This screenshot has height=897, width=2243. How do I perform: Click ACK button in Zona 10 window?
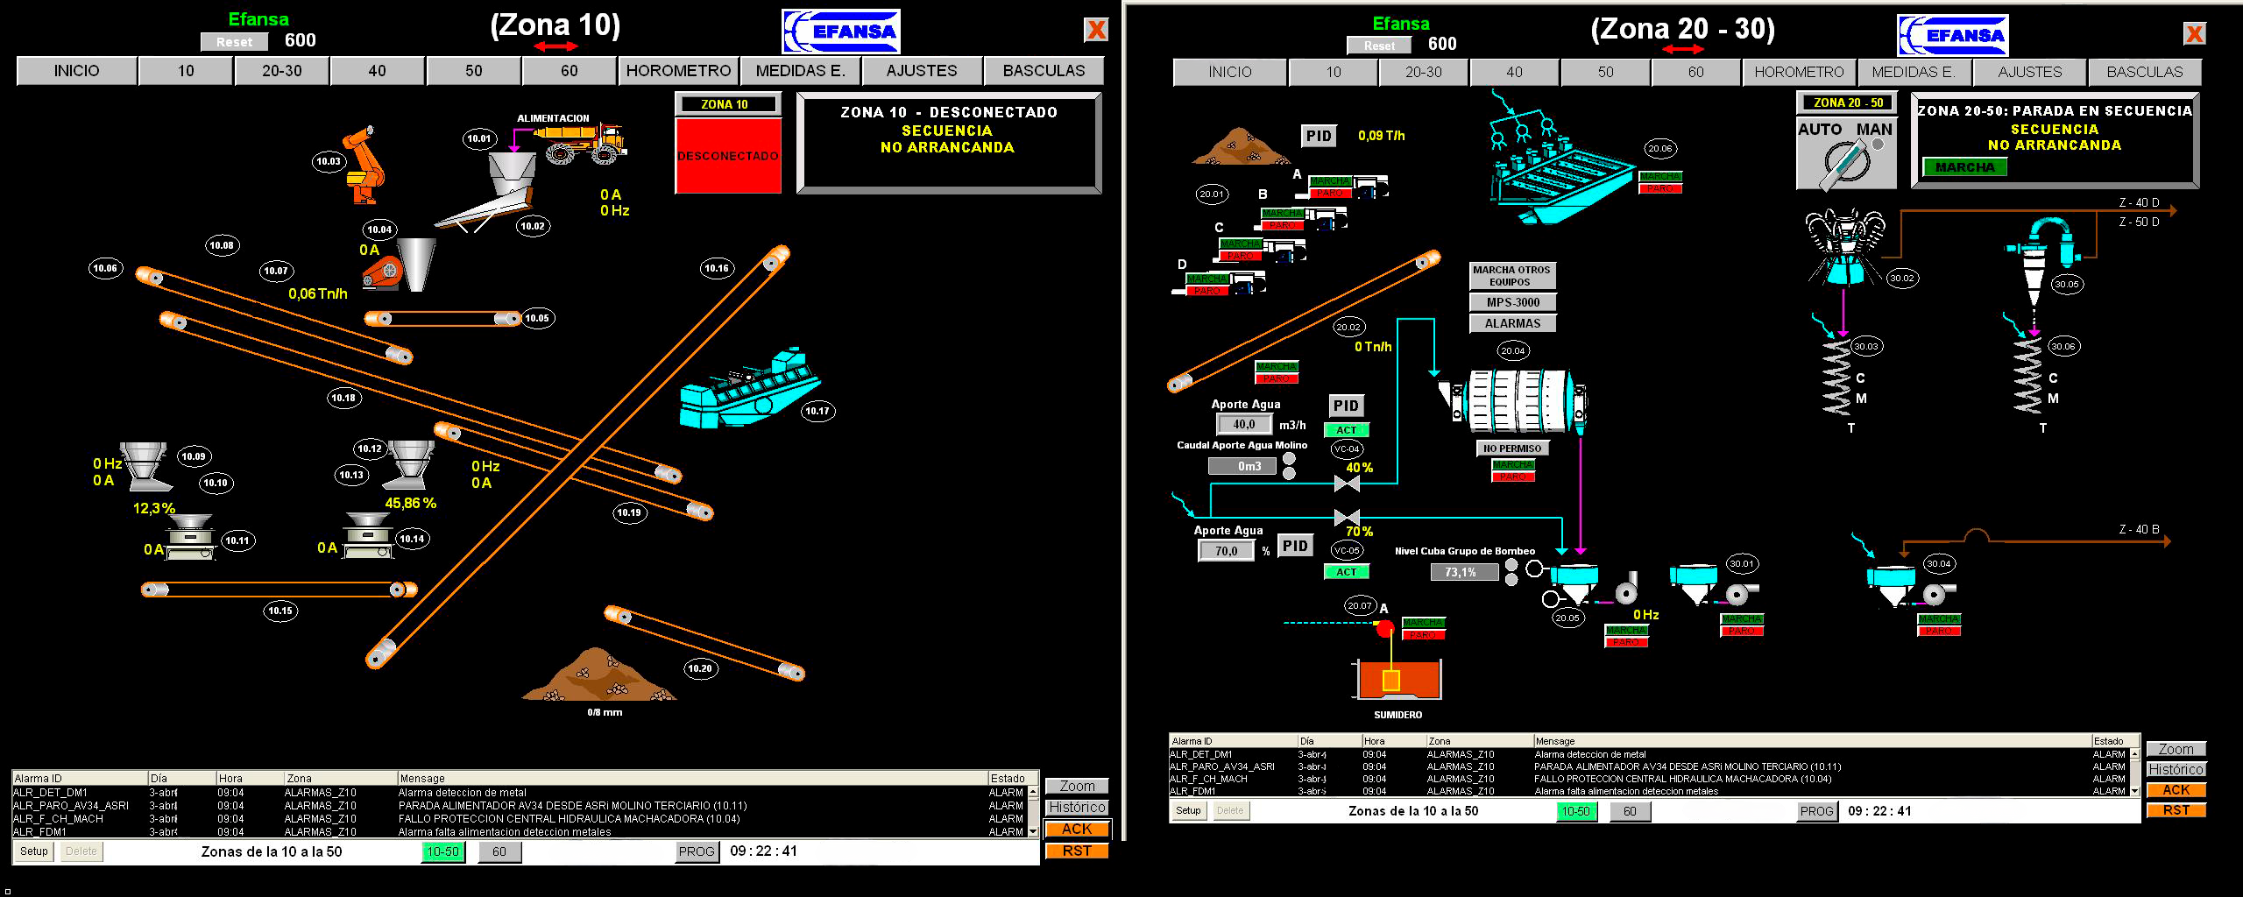[1077, 829]
